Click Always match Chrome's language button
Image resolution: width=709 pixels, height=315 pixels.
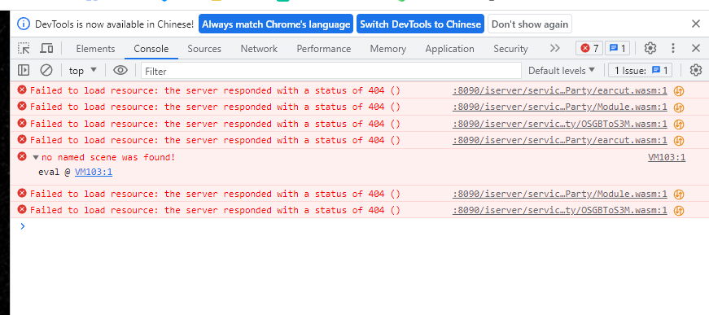coord(276,24)
